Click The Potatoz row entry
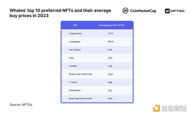The image size is (190, 115). 75,50
